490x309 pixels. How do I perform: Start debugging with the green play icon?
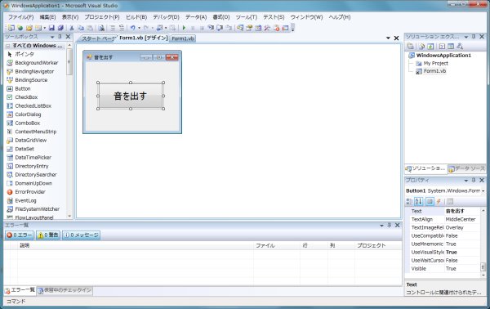pos(184,28)
